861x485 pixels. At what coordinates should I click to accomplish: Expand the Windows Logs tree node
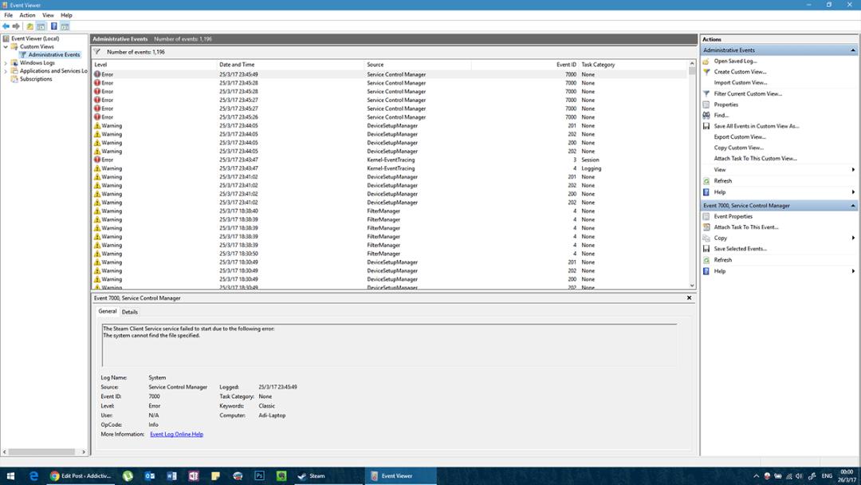(x=6, y=63)
